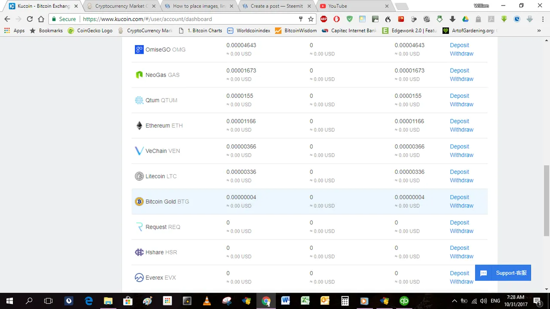Click the VeChain V logo
The width and height of the screenshot is (550, 309).
point(139,151)
